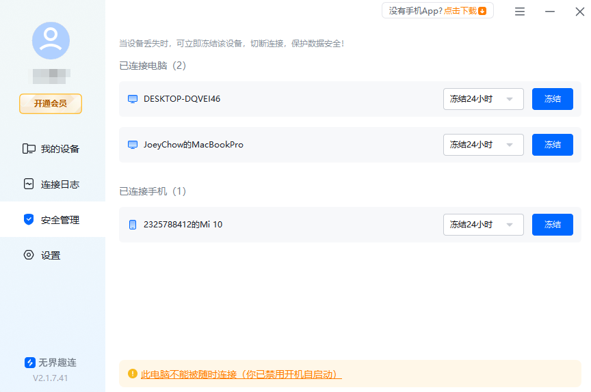Viewport: 591px width, 392px height.
Task: Click the 我的设备 devices icon
Action: coord(29,149)
